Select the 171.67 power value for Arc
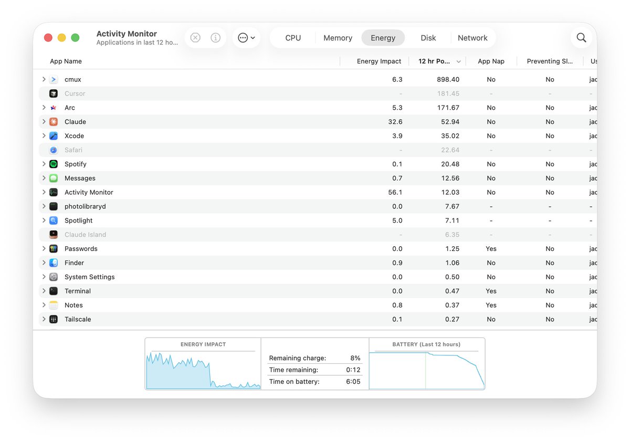The height and width of the screenshot is (442, 630). [x=448, y=108]
